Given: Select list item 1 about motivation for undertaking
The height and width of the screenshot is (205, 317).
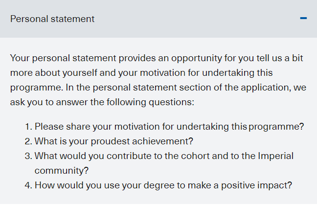Looking at the screenshot, I should (169, 127).
